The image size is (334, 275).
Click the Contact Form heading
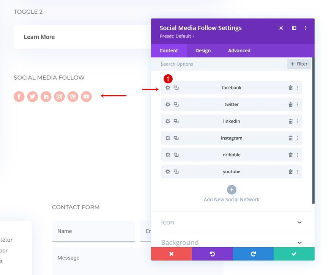[x=76, y=207]
